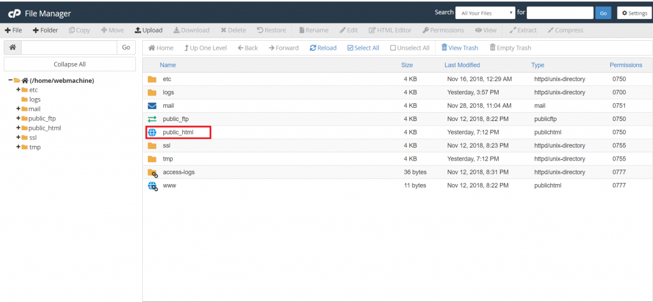Focus the directory path input field
653x302 pixels.
[69, 47]
